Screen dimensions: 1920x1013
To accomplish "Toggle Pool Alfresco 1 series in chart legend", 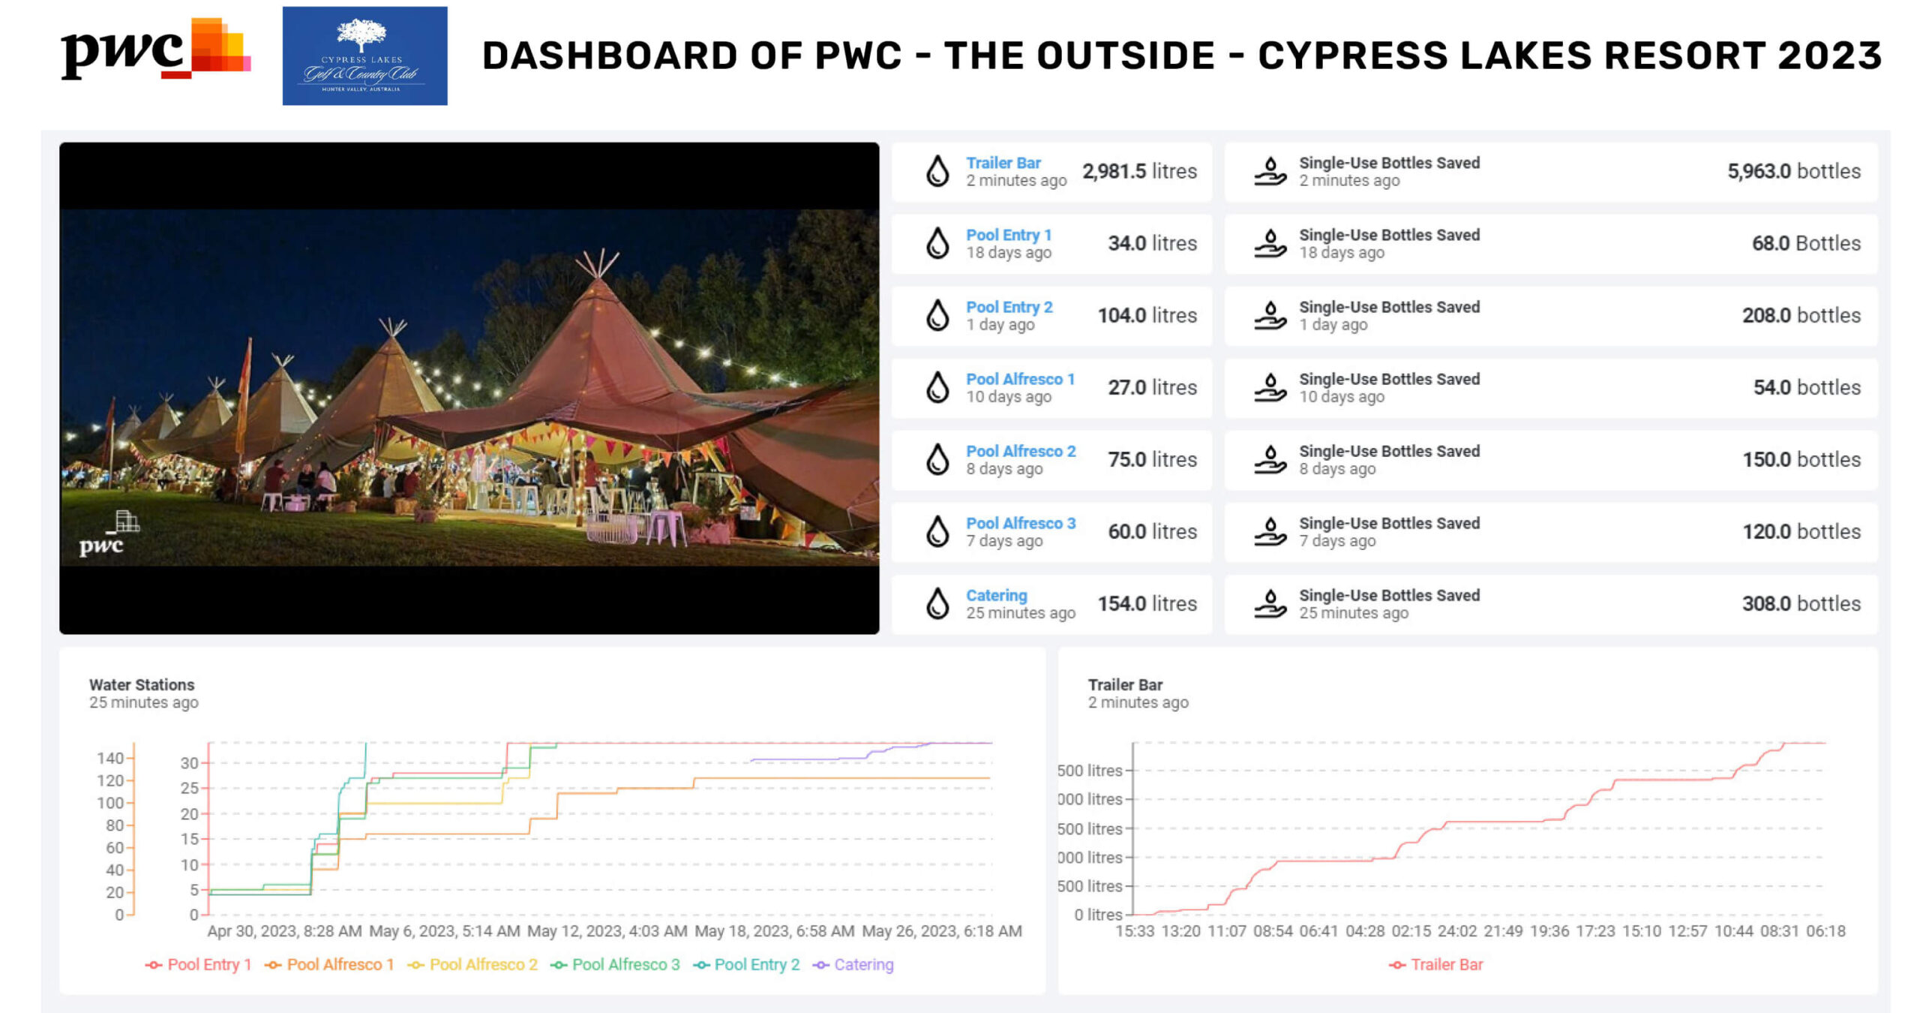I will point(329,964).
